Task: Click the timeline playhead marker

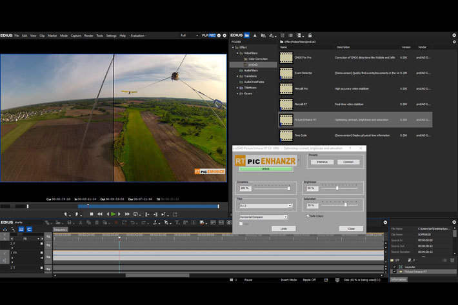Action: 119,237
